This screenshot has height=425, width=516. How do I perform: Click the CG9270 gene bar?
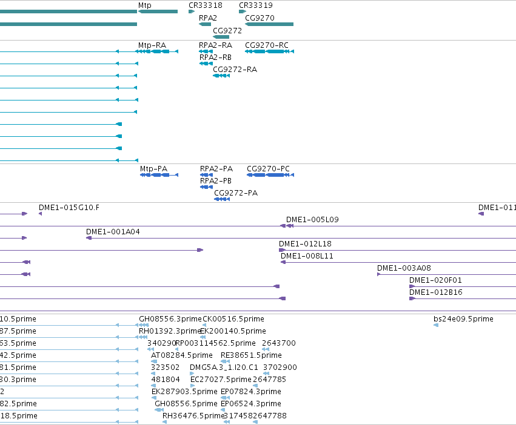point(269,24)
